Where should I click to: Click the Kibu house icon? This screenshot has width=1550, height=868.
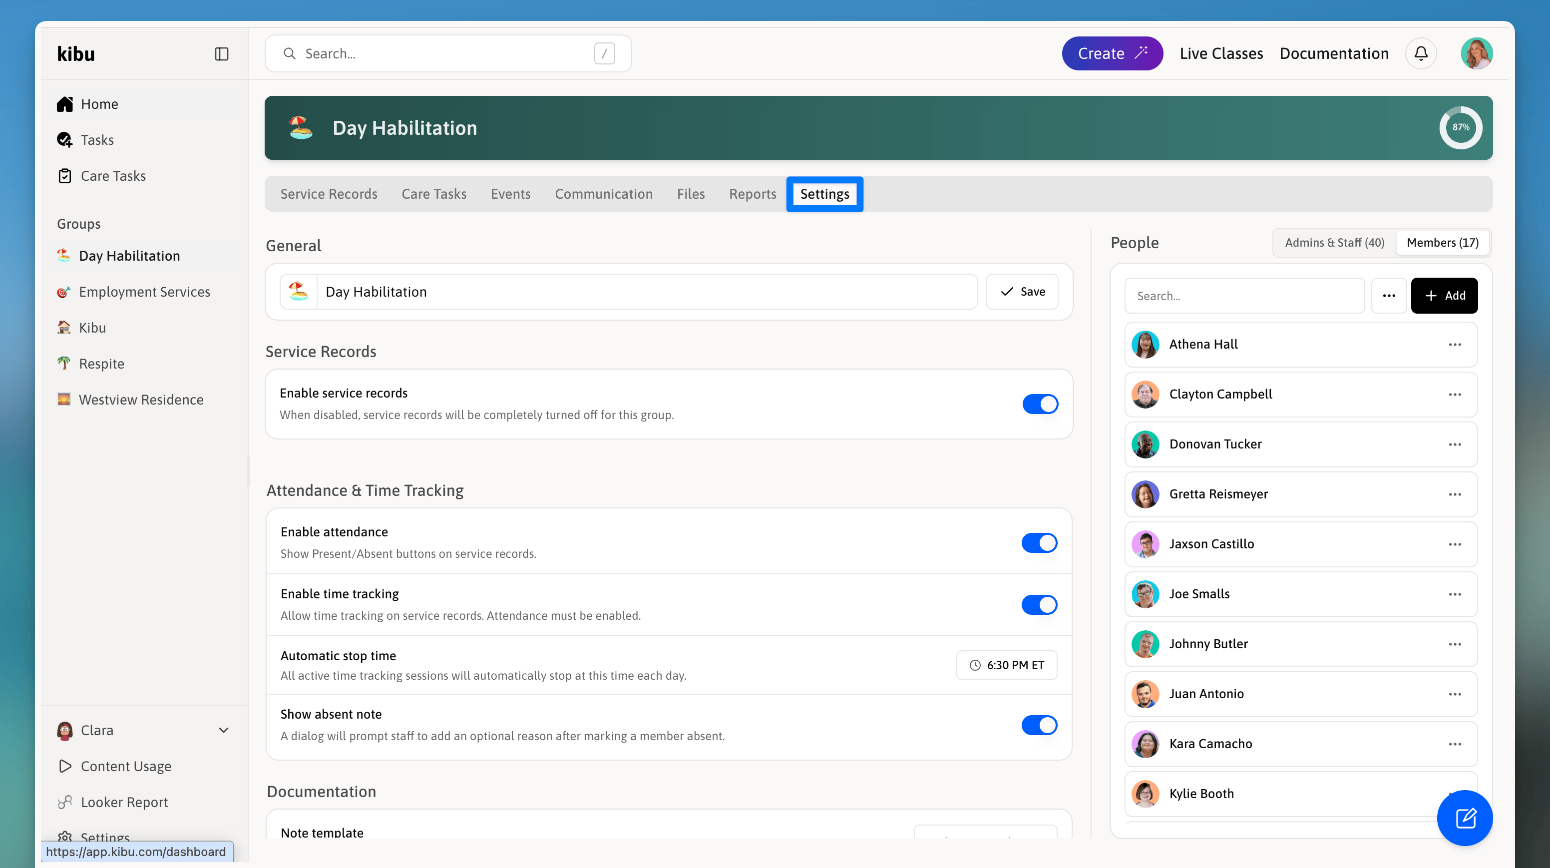pyautogui.click(x=64, y=328)
